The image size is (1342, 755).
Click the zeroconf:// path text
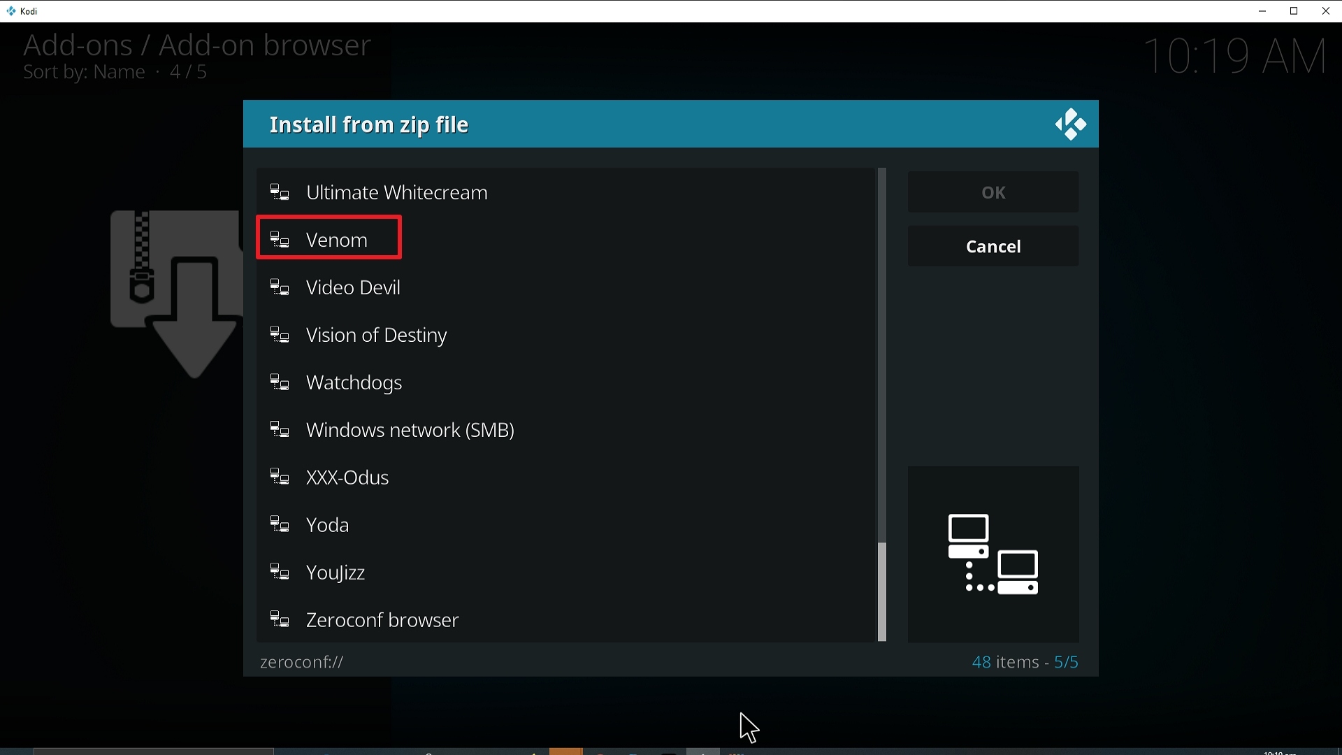pos(302,662)
